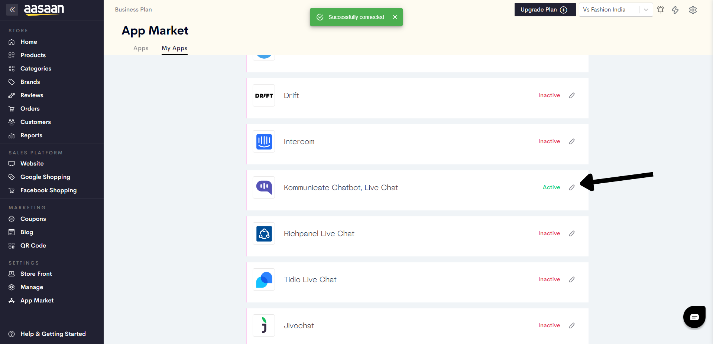This screenshot has height=344, width=713.
Task: Click Tidio Live Chat name
Action: (x=310, y=279)
